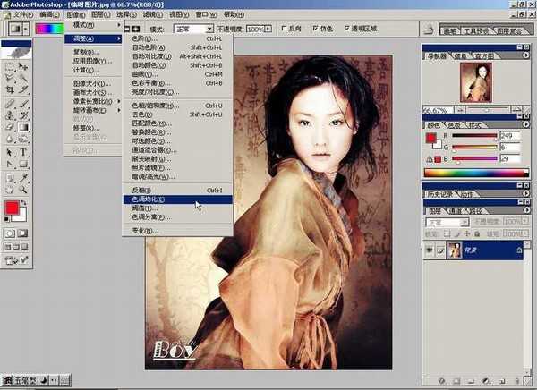Open the 历史记录 (History) panel tab
The width and height of the screenshot is (537, 390).
point(440,192)
